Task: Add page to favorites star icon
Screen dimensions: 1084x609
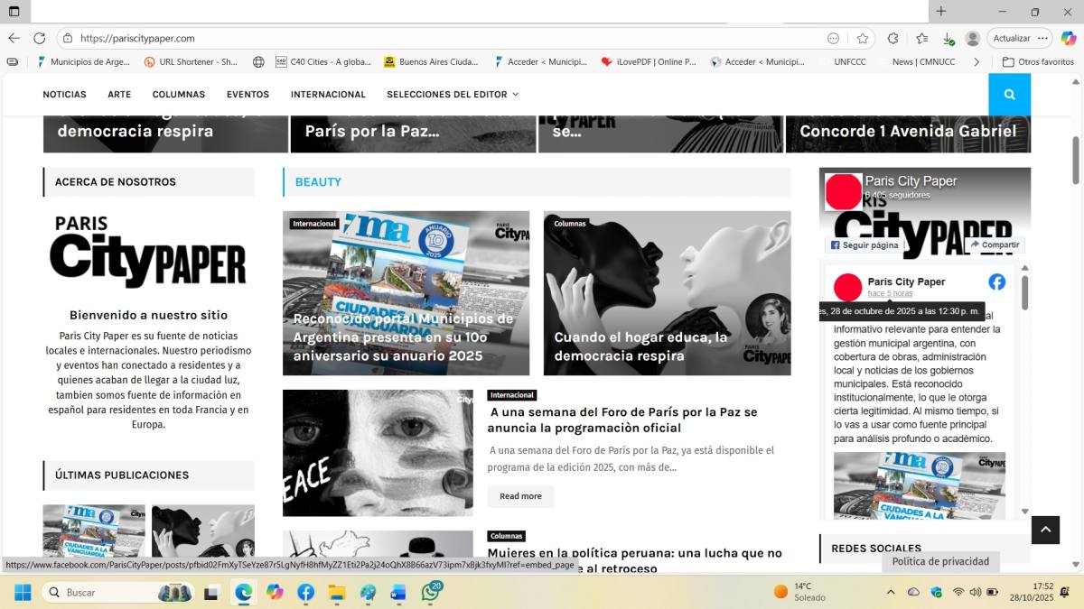Action: point(863,38)
